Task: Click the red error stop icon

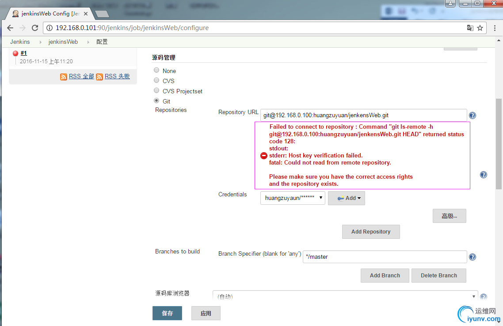Action: 264,156
